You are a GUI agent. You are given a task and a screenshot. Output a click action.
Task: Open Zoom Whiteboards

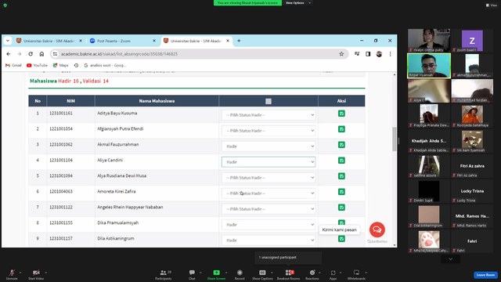pyautogui.click(x=356, y=275)
